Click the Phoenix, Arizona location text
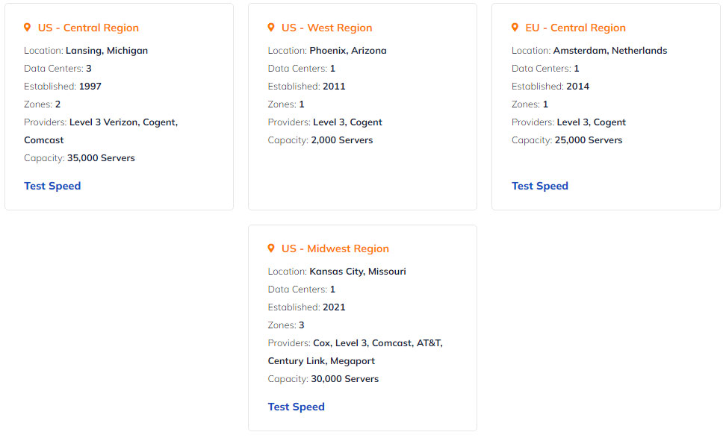Screen dimensions: 726x438 (x=348, y=51)
